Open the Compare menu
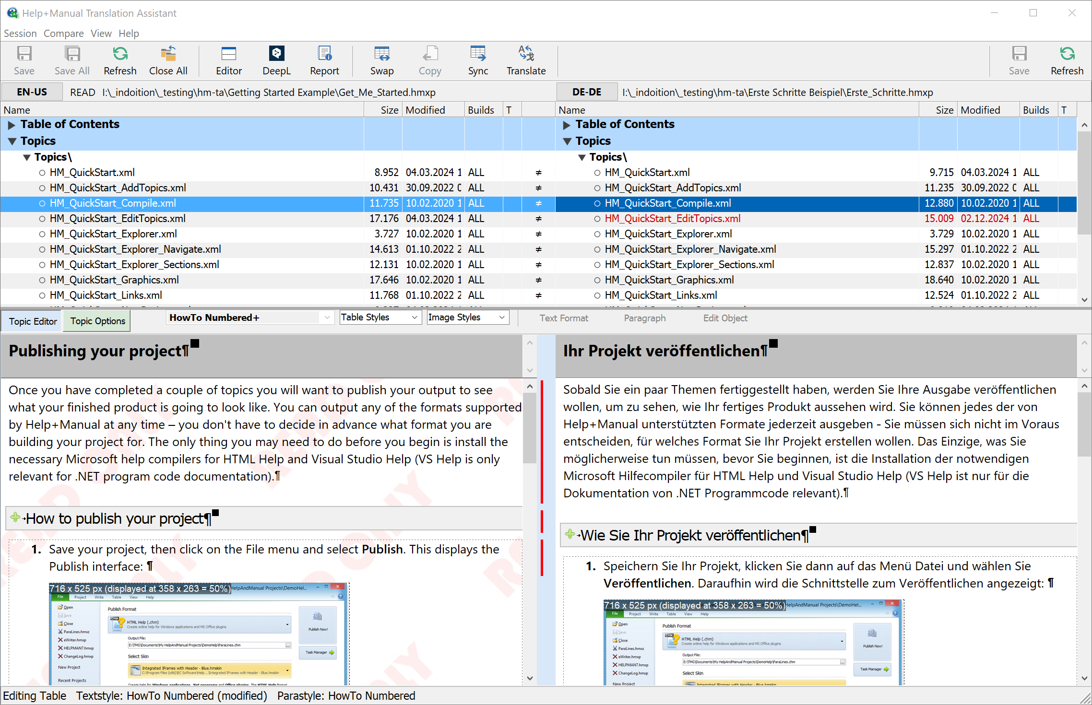The width and height of the screenshot is (1092, 705). coord(64,34)
